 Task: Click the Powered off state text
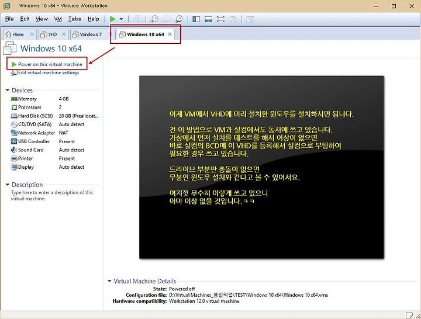click(x=182, y=289)
